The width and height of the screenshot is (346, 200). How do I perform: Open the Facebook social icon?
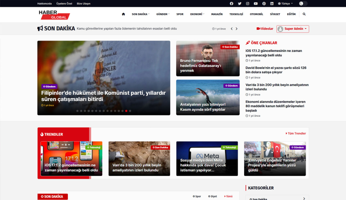point(232,4)
